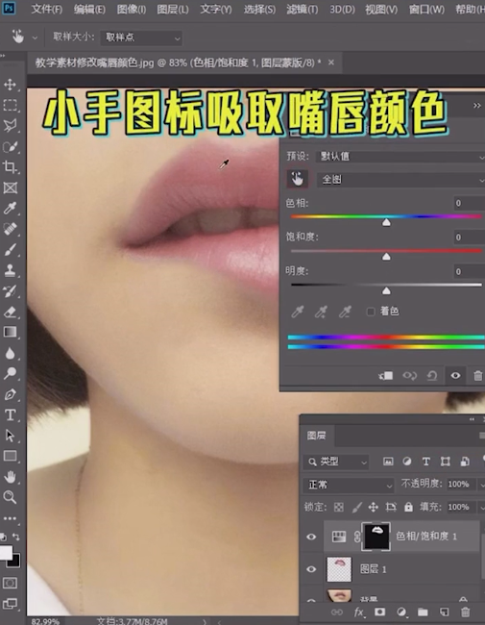Select the Rectangular Marquee tool

pos(10,105)
